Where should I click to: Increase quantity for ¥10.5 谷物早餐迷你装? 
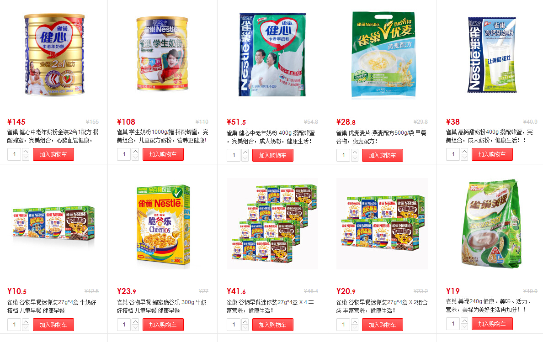(x=26, y=322)
